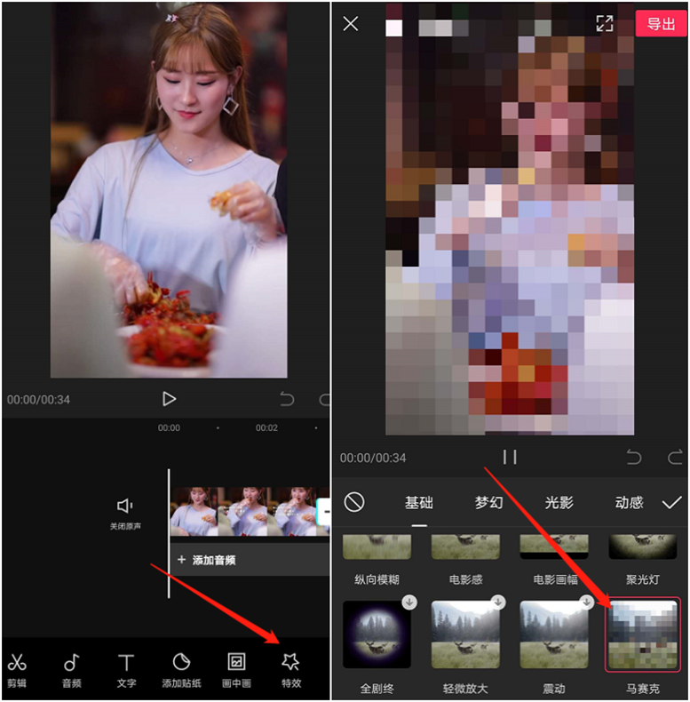Click redo arrow in effects screen
This screenshot has height=702, width=690.
click(675, 457)
